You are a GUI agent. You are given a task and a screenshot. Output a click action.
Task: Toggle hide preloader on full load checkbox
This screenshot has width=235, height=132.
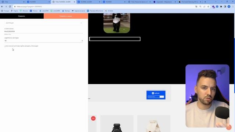tap(5, 46)
